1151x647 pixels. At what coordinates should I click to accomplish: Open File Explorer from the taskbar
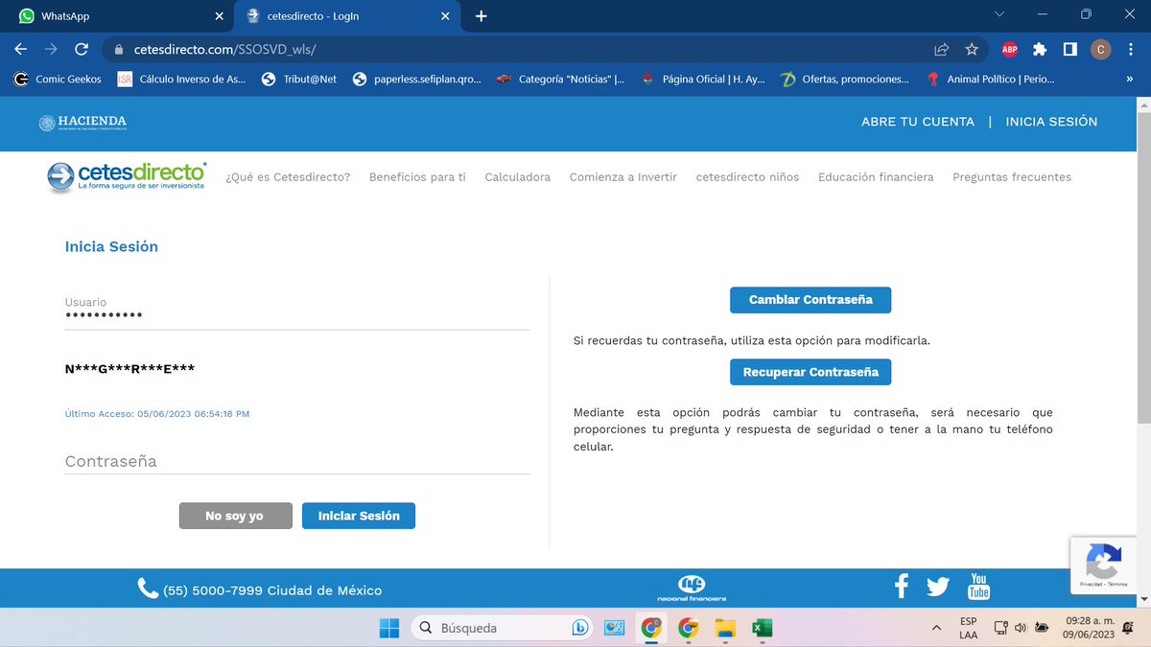click(x=725, y=628)
